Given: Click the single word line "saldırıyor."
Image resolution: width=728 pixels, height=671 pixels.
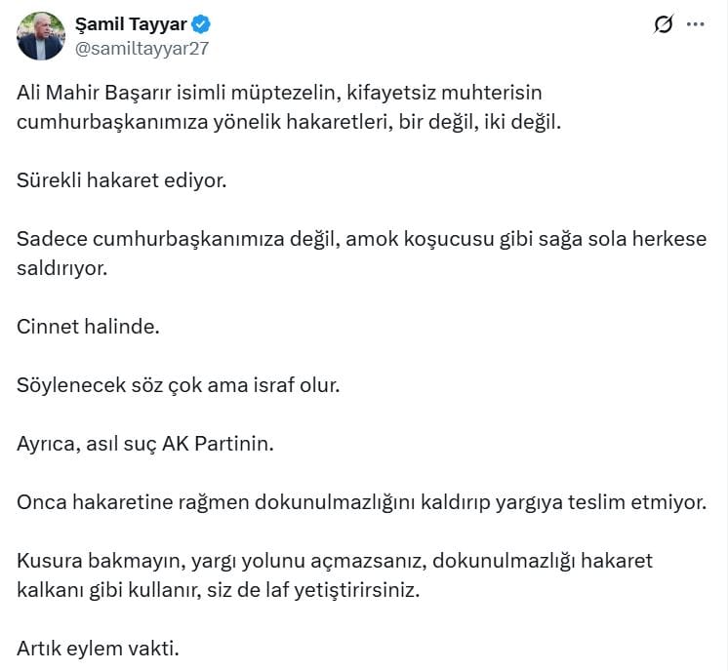Looking at the screenshot, I should click(x=61, y=267).
